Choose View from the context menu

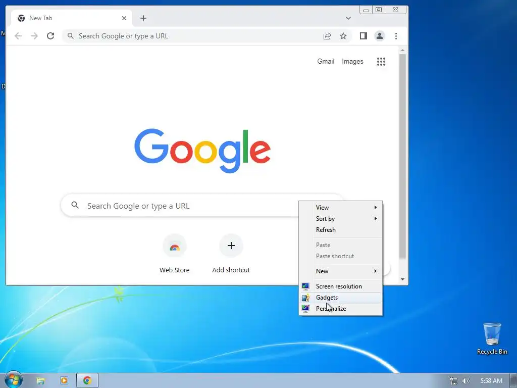point(341,208)
